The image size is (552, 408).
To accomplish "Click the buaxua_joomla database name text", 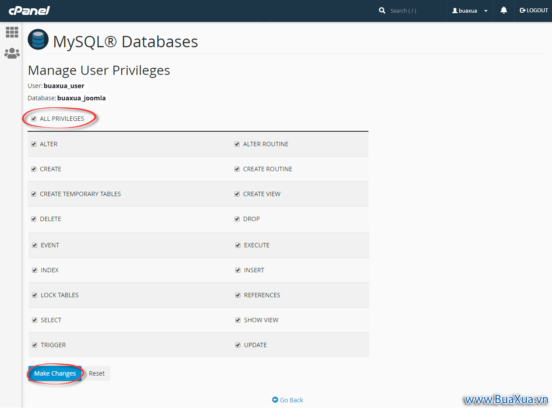I will pyautogui.click(x=81, y=98).
